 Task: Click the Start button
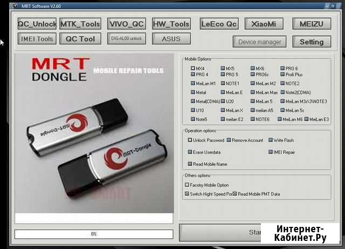[220, 232]
